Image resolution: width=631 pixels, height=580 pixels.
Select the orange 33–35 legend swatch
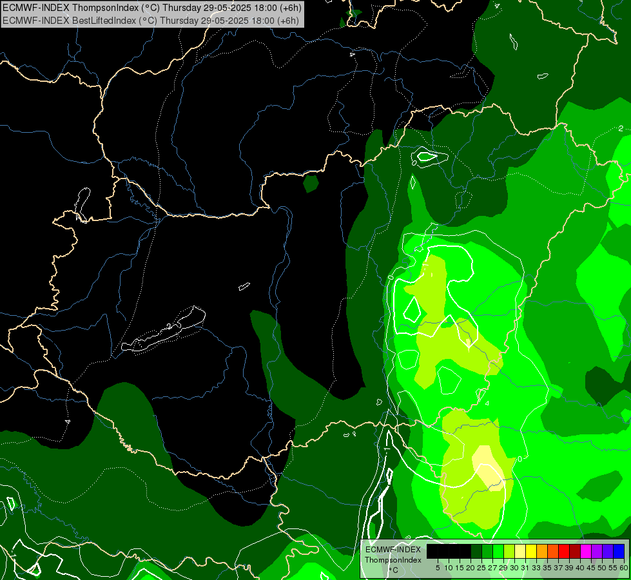[543, 551]
